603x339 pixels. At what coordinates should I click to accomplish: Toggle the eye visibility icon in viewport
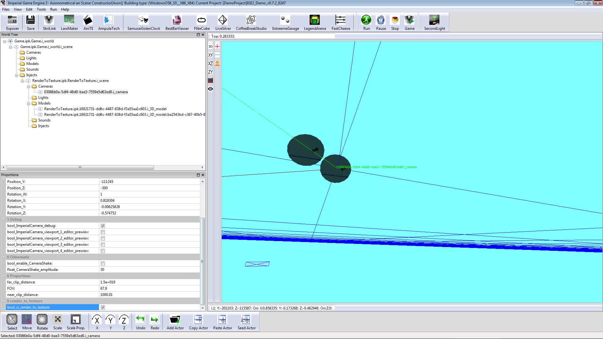(x=210, y=89)
